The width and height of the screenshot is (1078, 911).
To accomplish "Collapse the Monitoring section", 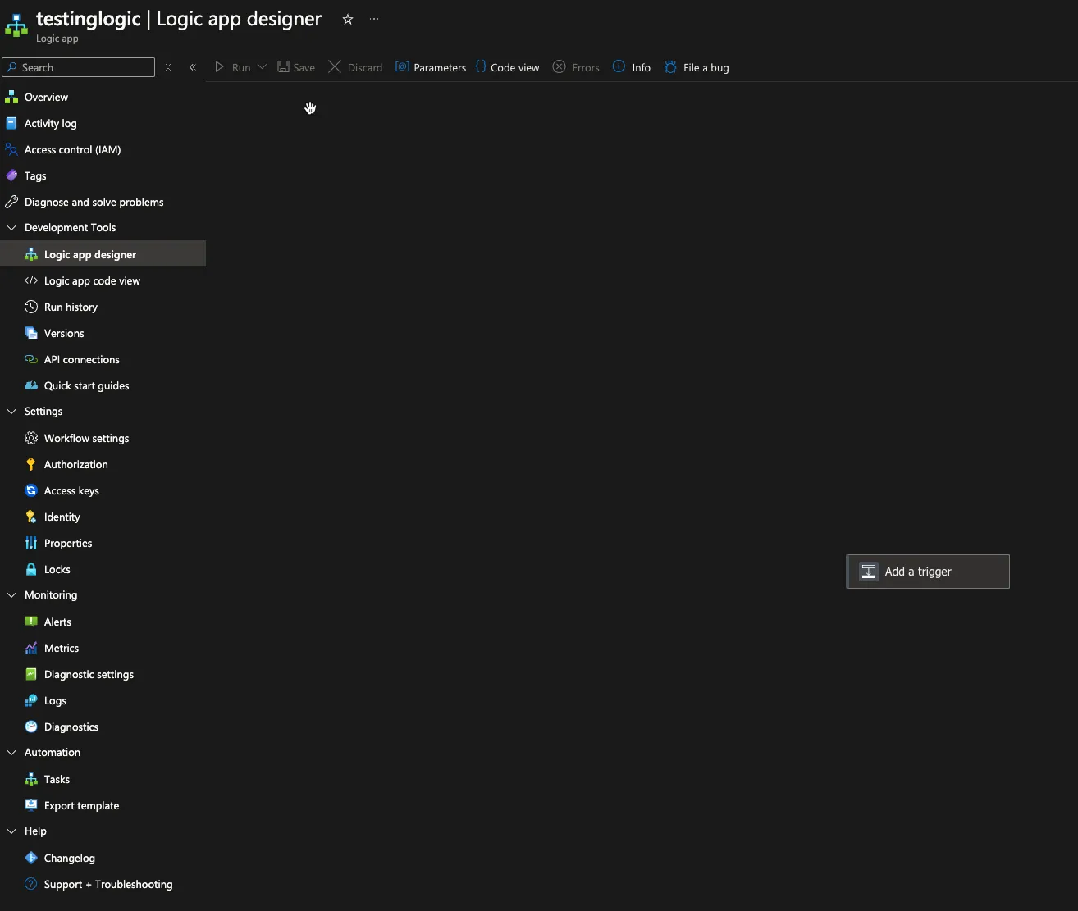I will click(x=11, y=595).
